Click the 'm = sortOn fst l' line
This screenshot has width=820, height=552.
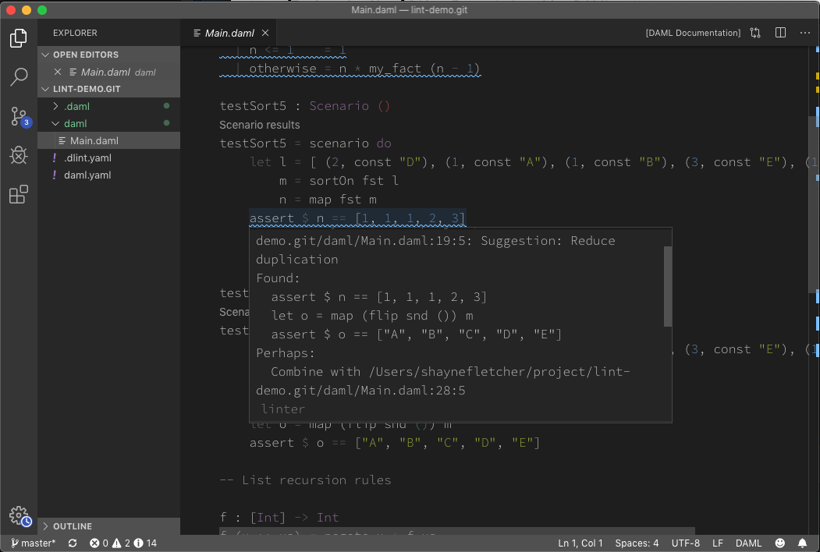click(339, 181)
